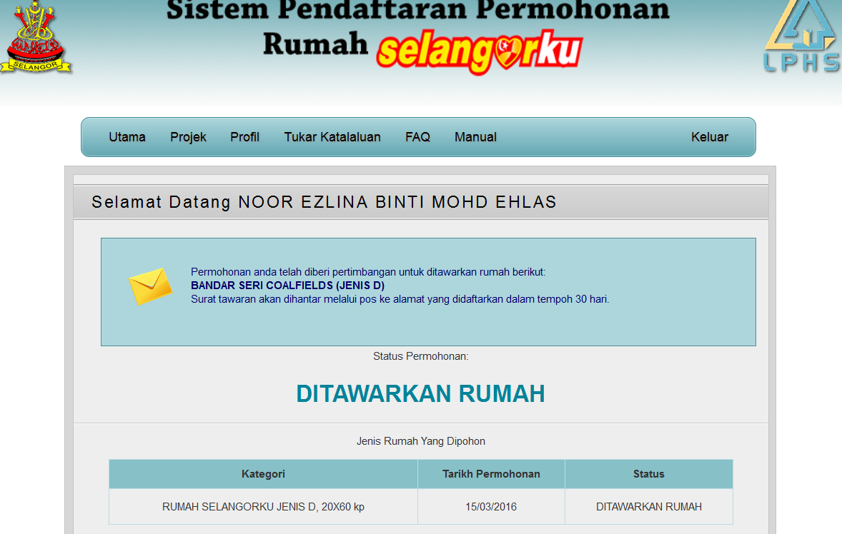Click the DITAWARKAN RUMAH status heading
This screenshot has height=534, width=842.
(x=420, y=394)
